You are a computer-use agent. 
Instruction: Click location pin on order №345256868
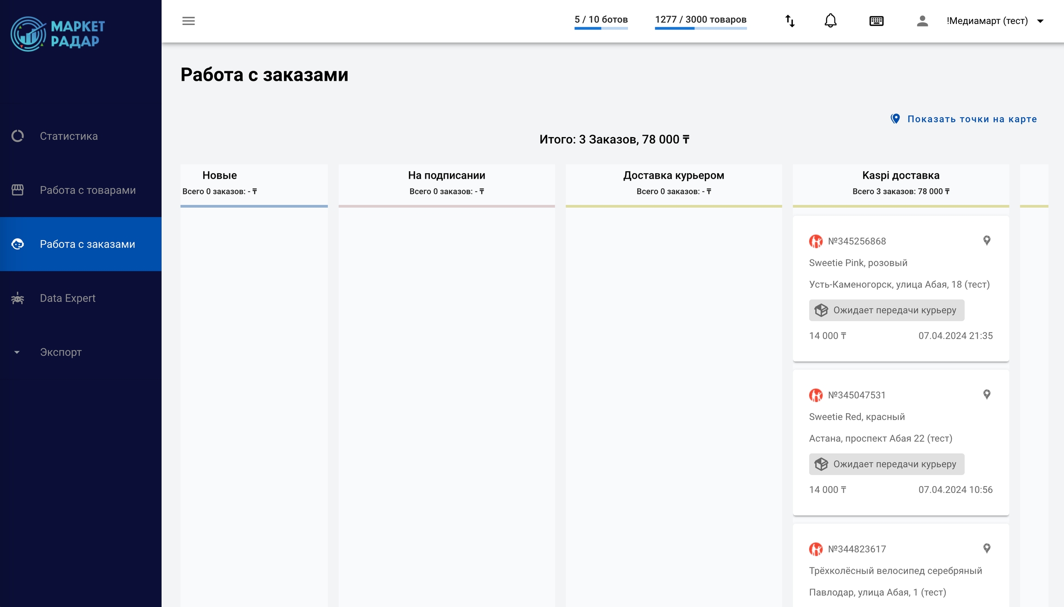[x=986, y=240]
